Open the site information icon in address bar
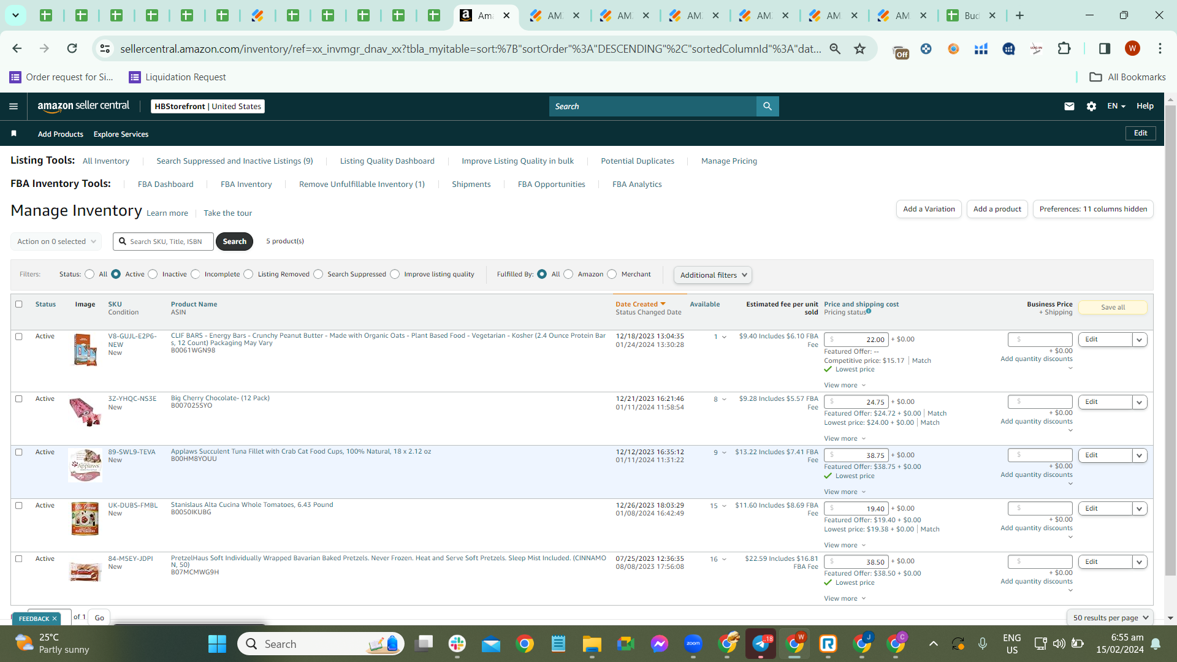 click(105, 48)
